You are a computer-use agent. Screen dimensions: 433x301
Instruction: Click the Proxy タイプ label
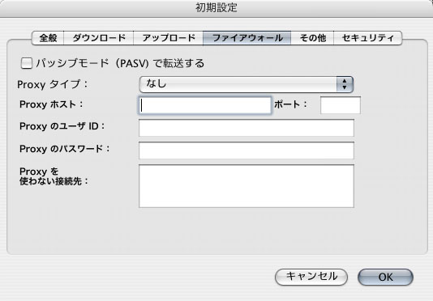(52, 84)
